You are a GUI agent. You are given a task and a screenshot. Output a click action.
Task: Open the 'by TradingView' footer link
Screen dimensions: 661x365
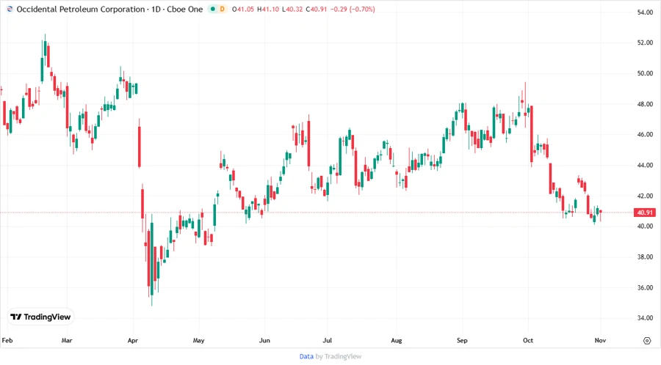pos(339,356)
